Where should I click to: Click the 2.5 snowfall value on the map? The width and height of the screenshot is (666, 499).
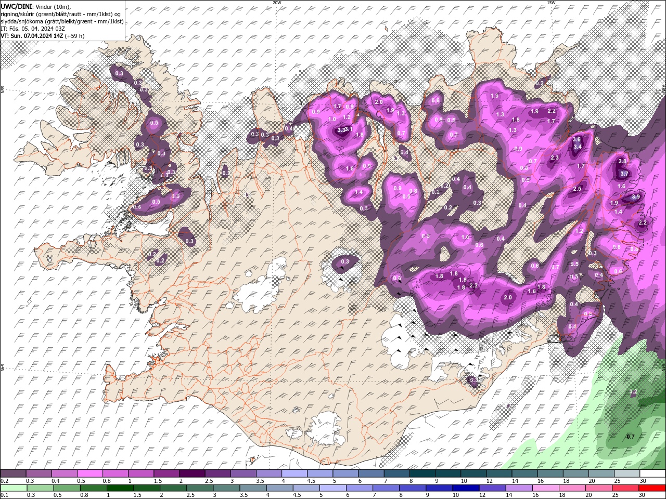click(577, 189)
